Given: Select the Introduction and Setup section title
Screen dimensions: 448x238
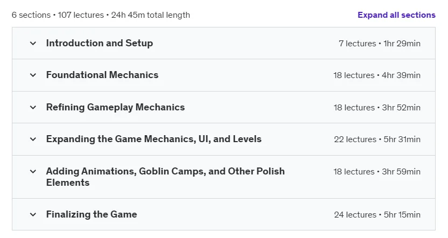Looking at the screenshot, I should coord(100,43).
